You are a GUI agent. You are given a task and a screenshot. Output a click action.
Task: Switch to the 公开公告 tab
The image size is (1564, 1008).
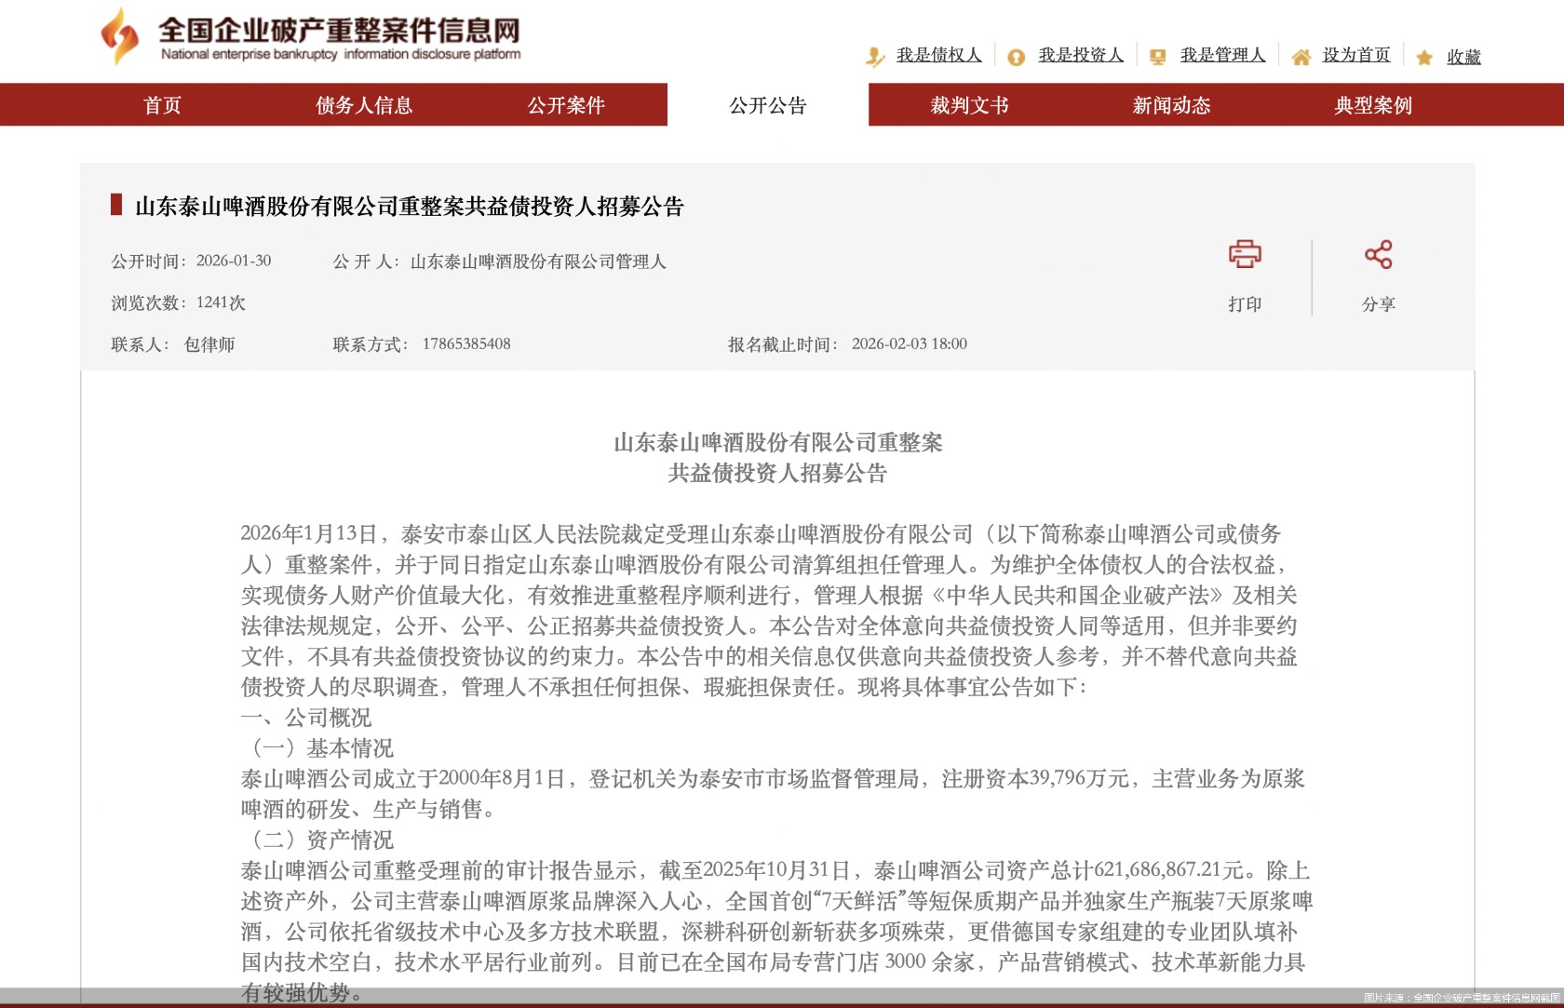[768, 105]
